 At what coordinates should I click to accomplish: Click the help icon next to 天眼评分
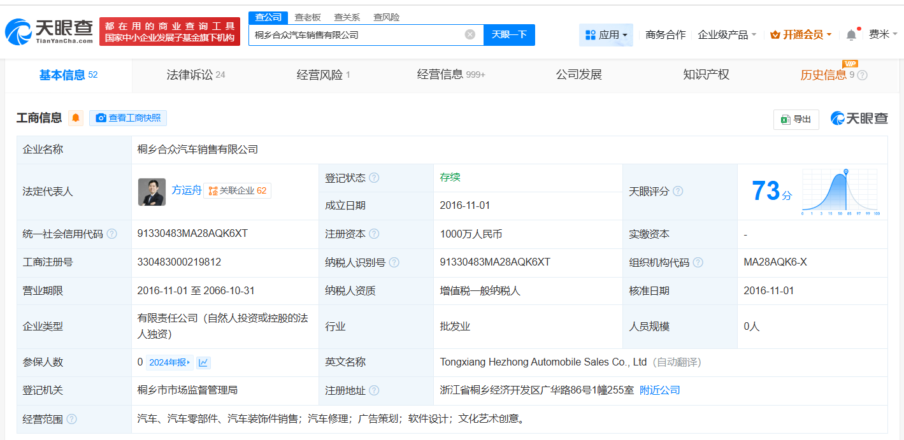pyautogui.click(x=678, y=191)
